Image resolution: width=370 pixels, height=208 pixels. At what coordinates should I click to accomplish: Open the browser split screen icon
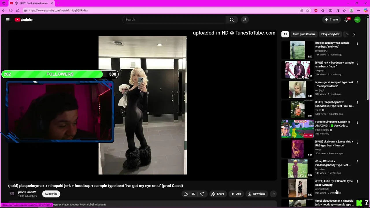pos(331,10)
